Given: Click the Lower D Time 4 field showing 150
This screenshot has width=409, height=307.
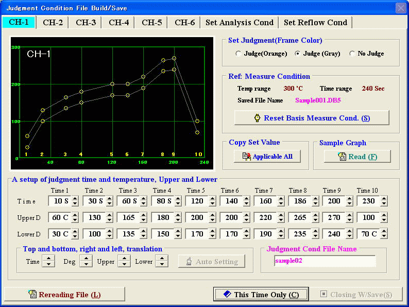Looking at the screenshot, I should point(163,234).
